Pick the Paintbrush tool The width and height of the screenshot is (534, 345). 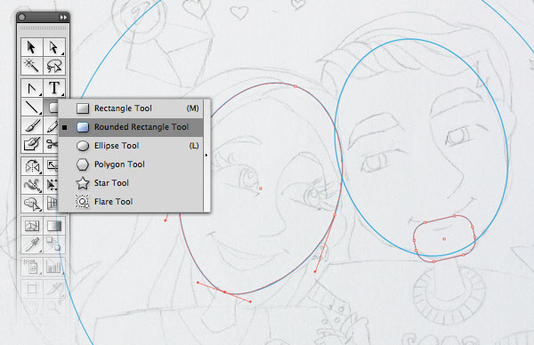tap(32, 125)
